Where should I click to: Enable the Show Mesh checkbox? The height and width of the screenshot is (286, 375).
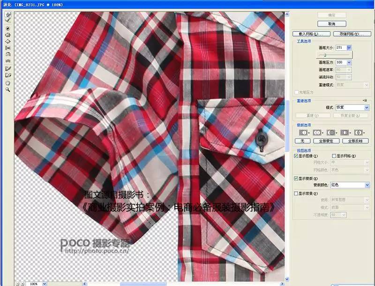coord(334,156)
